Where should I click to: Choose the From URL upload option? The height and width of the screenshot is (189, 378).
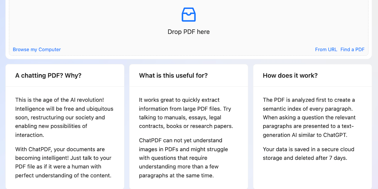pos(326,49)
